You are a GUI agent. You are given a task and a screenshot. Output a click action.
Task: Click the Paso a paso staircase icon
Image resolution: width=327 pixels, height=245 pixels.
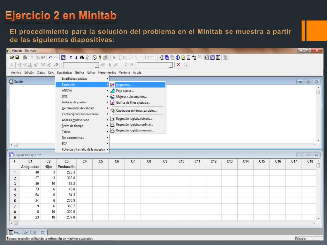(112, 91)
